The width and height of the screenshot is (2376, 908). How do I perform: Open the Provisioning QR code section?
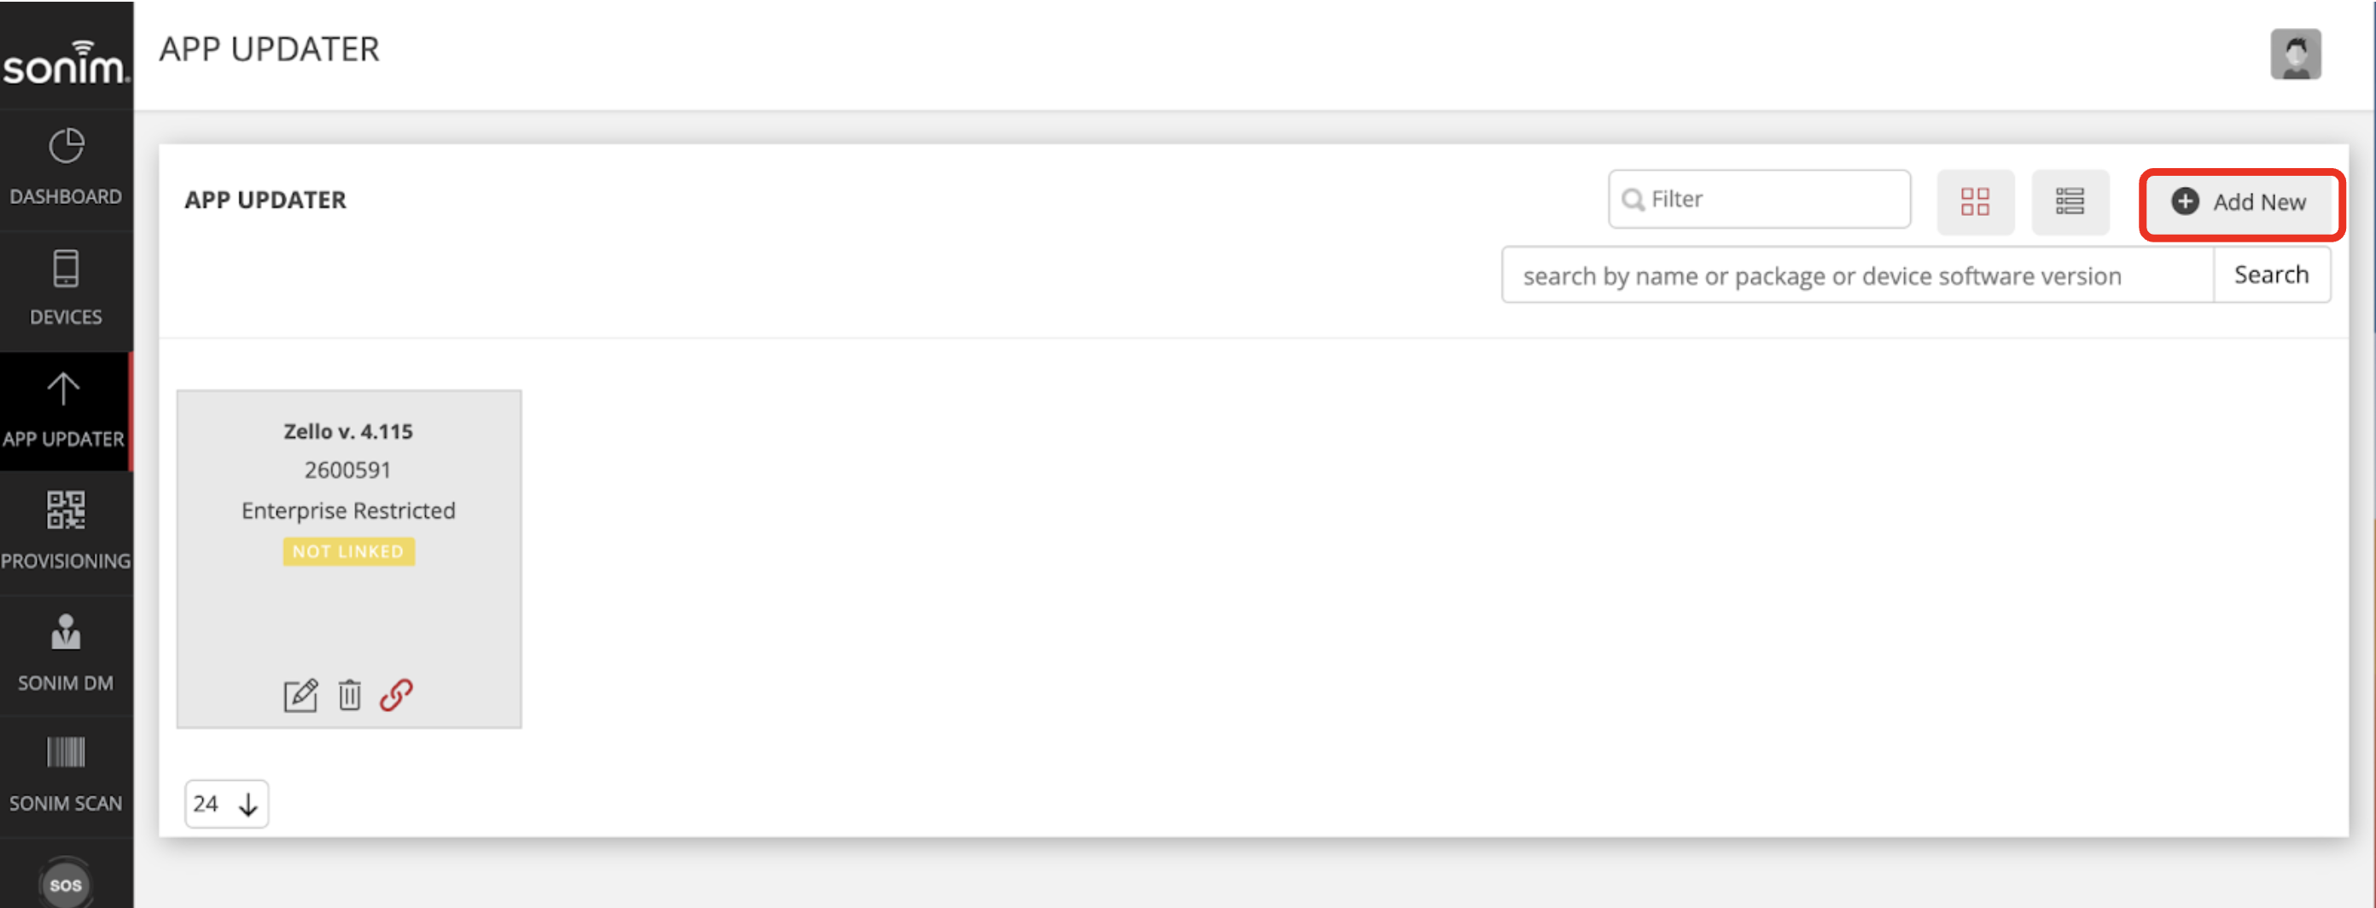66,531
